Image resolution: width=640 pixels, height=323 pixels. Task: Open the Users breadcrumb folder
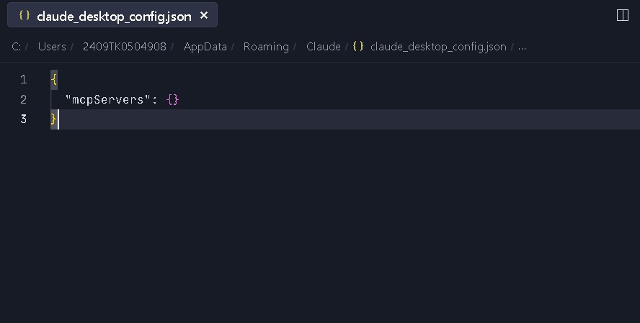pos(52,46)
